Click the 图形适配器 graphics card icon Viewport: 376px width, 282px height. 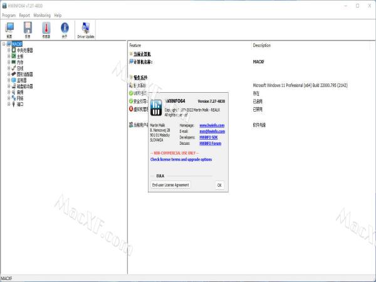coord(14,74)
